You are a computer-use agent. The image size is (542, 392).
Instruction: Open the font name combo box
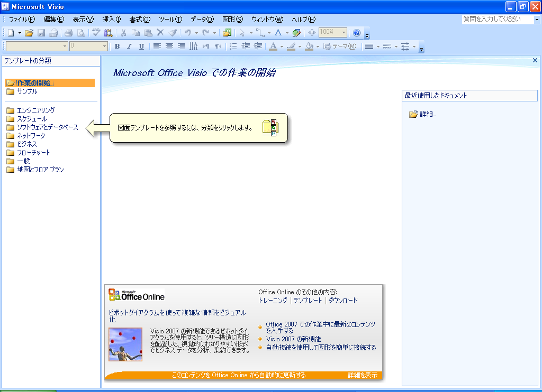[37, 46]
